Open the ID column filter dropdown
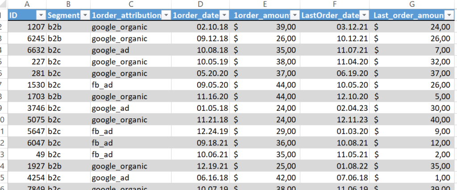 (x=41, y=15)
